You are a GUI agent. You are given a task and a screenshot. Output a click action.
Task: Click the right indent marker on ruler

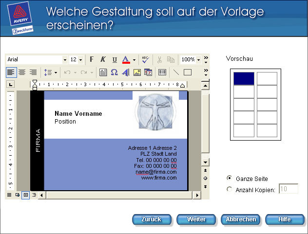pyautogui.click(x=182, y=86)
